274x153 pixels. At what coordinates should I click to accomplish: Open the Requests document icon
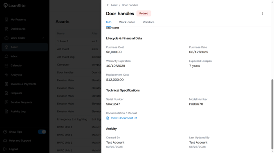[7, 93]
